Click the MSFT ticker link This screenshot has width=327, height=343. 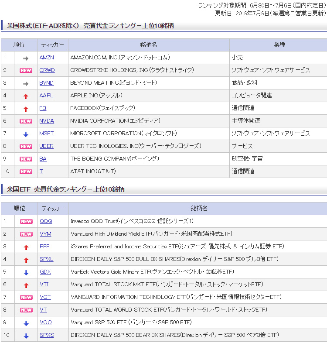click(x=46, y=134)
